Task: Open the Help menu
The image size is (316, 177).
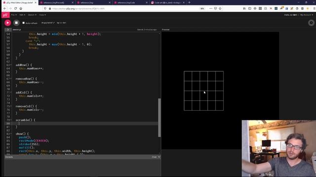Action: click(x=42, y=15)
